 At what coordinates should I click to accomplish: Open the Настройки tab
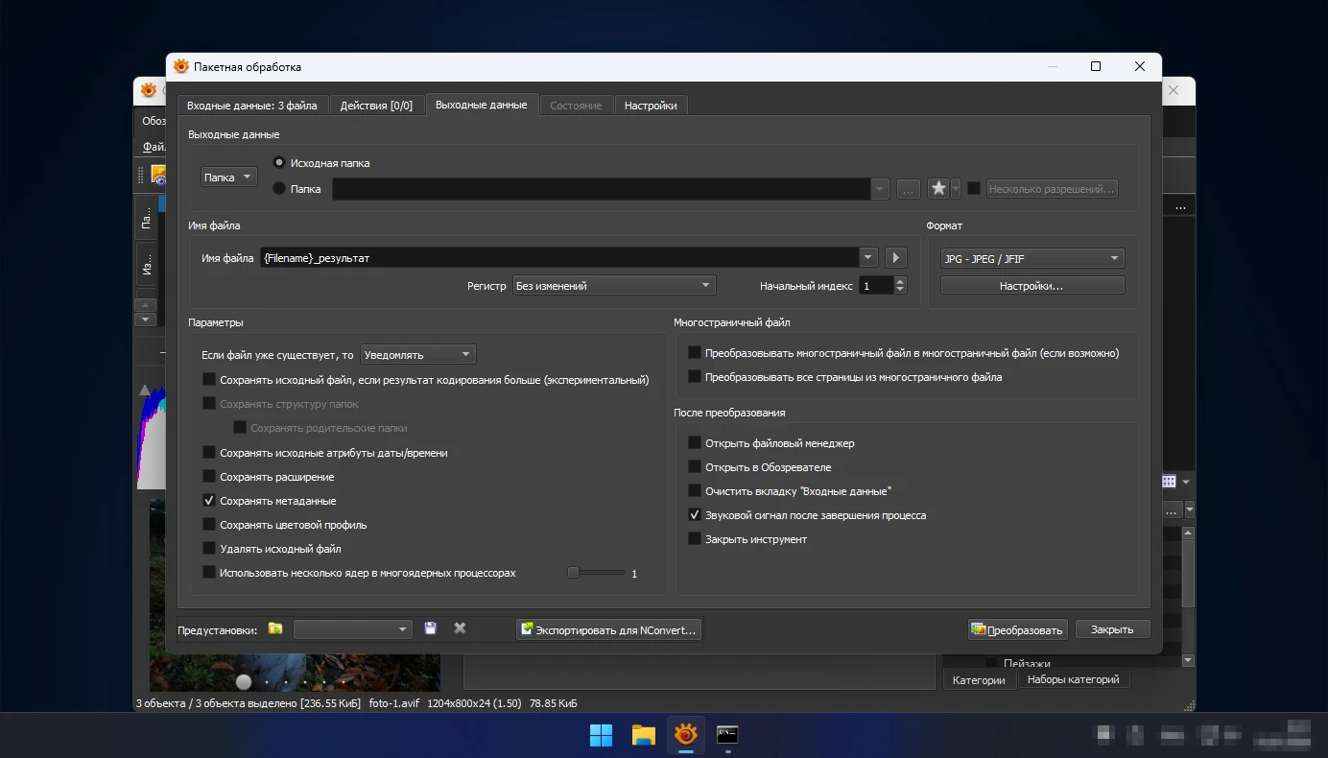click(651, 106)
